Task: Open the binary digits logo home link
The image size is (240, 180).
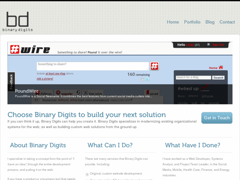Action: point(17,21)
